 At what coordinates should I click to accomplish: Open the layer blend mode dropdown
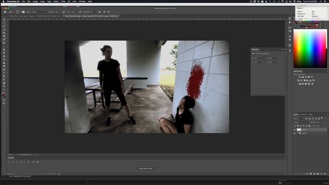click(x=301, y=122)
